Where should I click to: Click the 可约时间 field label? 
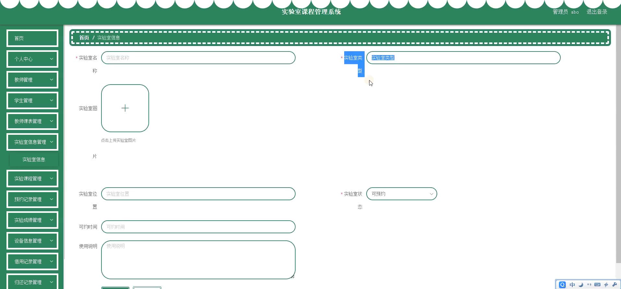point(88,227)
